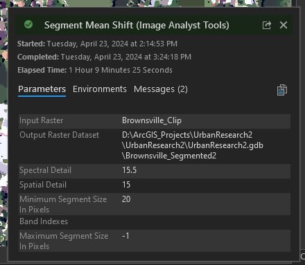Click the Band Indexes label
The height and width of the screenshot is (265, 305).
[44, 221]
